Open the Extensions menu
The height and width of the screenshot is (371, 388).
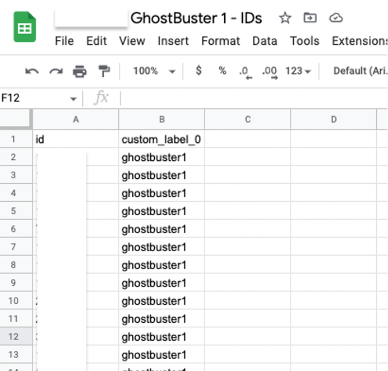[x=360, y=41]
